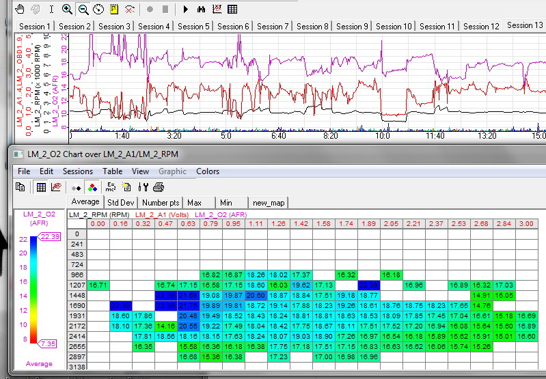Open the Table menu
The width and height of the screenshot is (546, 379).
[113, 171]
